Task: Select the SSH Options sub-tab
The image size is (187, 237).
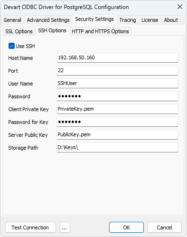Action: [x=52, y=30]
